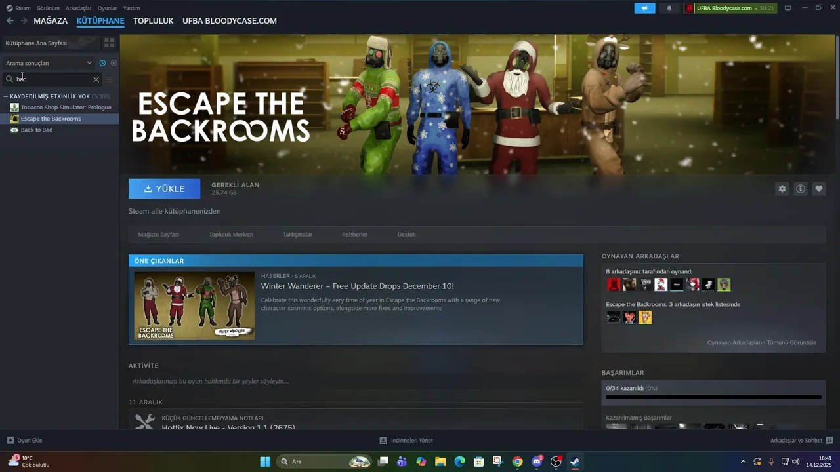Click the Big Picture mode monitor icon
This screenshot has width=840, height=472.
(787, 8)
